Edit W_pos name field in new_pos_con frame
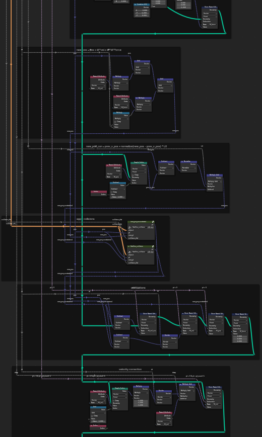Viewport: 262px width, 437px height. pyautogui.click(x=116, y=177)
